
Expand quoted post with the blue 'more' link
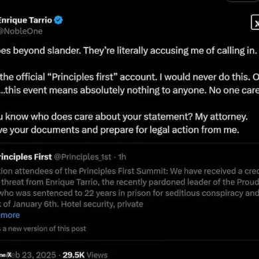(x=10, y=215)
